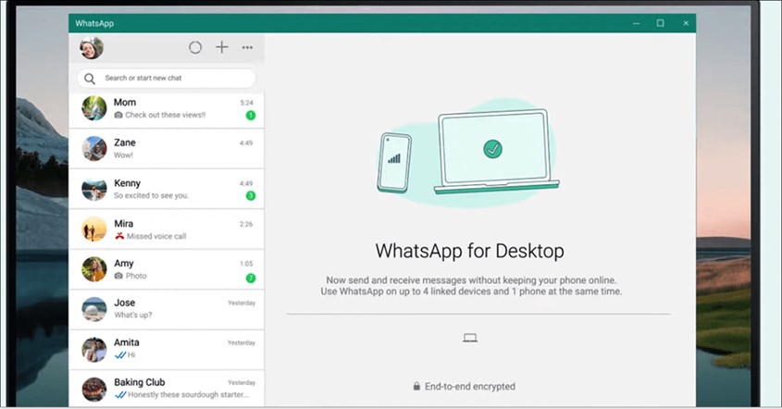The width and height of the screenshot is (782, 409).
Task: Open the chat with Mom
Action: 167,109
